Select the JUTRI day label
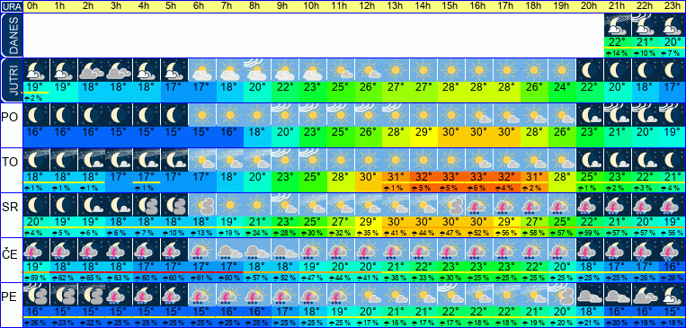The height and width of the screenshot is (328, 686). 12,81
